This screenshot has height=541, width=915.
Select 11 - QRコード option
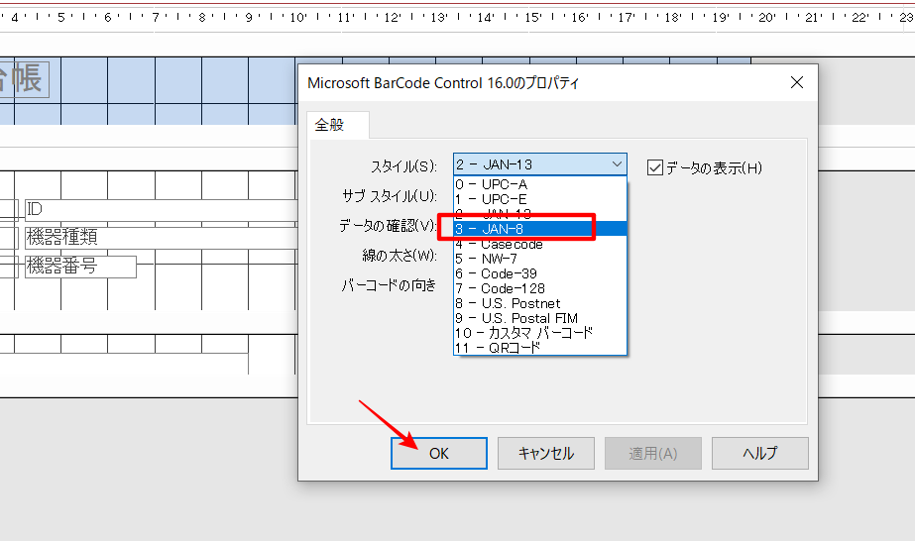[539, 348]
